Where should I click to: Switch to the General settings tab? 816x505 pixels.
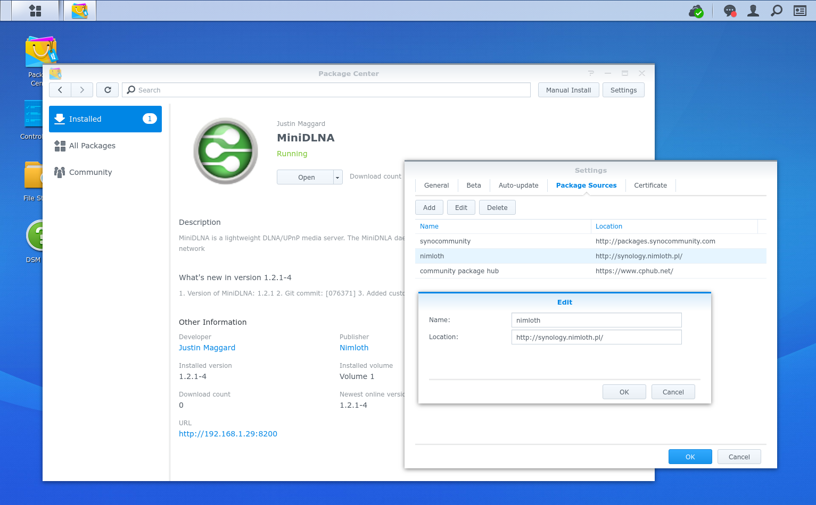pyautogui.click(x=436, y=186)
